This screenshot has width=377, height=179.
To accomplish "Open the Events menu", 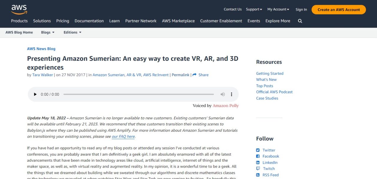I will (254, 21).
